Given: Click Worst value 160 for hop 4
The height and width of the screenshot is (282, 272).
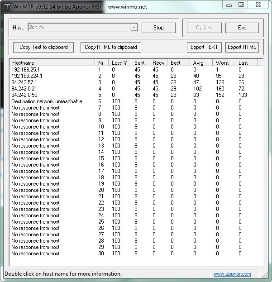Looking at the screenshot, I should point(220,89).
